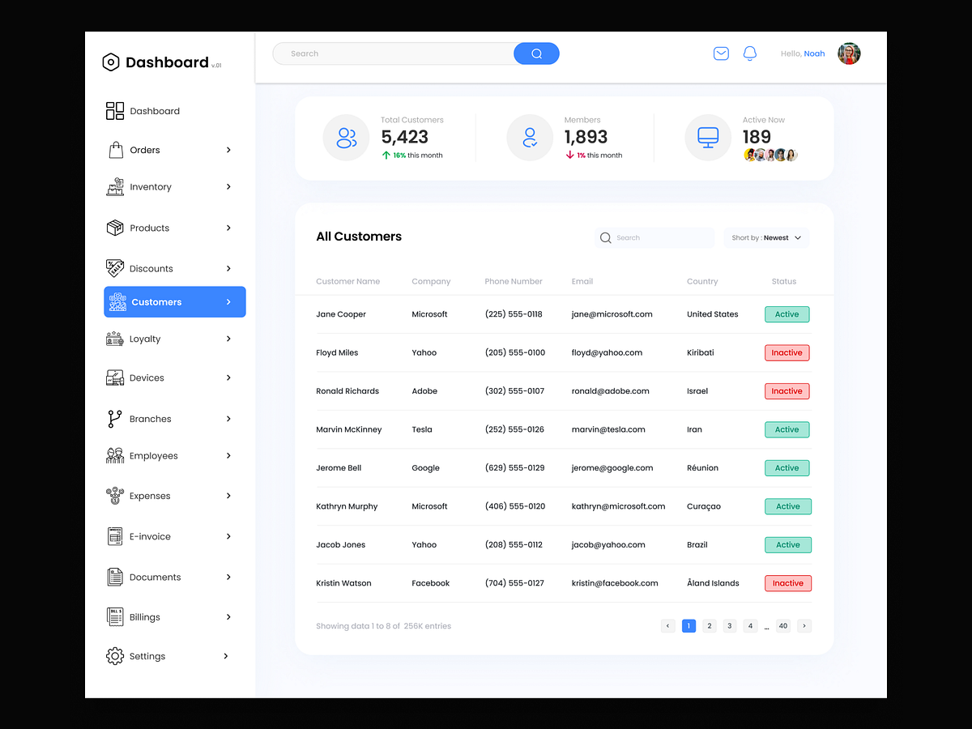This screenshot has height=729, width=972.
Task: Open the messages envelope icon
Action: click(721, 53)
